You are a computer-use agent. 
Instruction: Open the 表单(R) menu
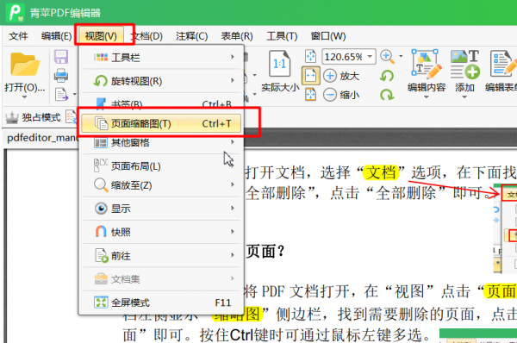237,36
